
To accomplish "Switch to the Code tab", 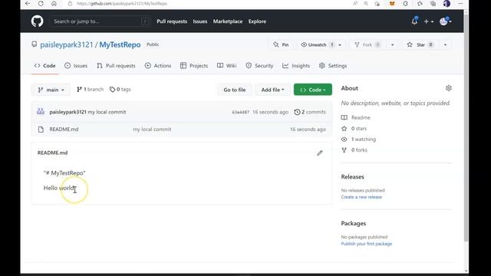I will (44, 66).
